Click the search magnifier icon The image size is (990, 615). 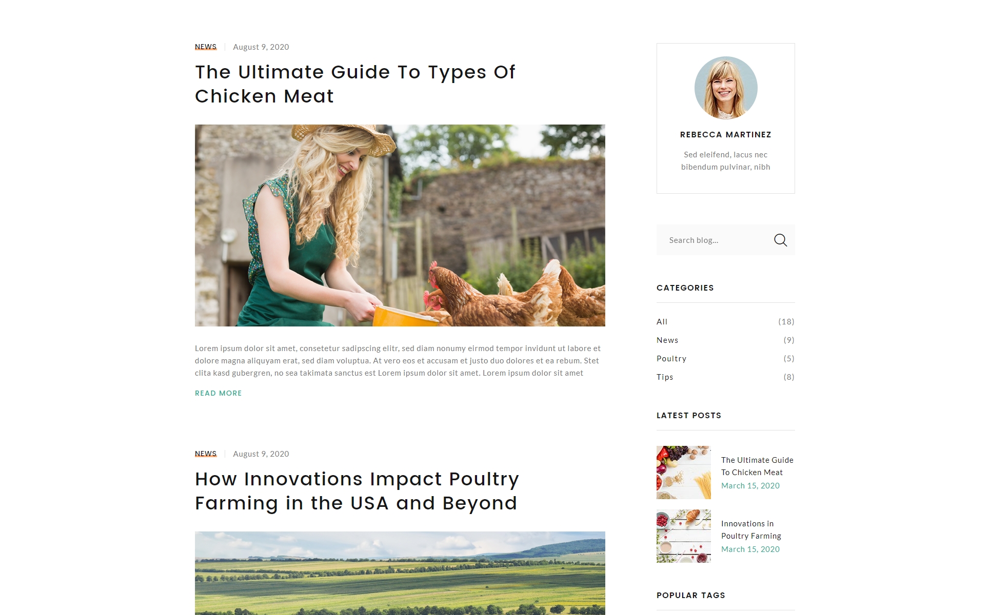click(x=780, y=240)
